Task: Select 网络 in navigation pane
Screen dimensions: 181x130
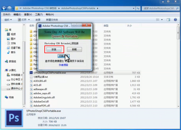Action: coord(9,97)
